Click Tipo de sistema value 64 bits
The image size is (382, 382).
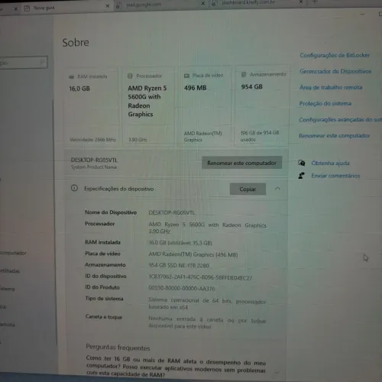point(207,303)
